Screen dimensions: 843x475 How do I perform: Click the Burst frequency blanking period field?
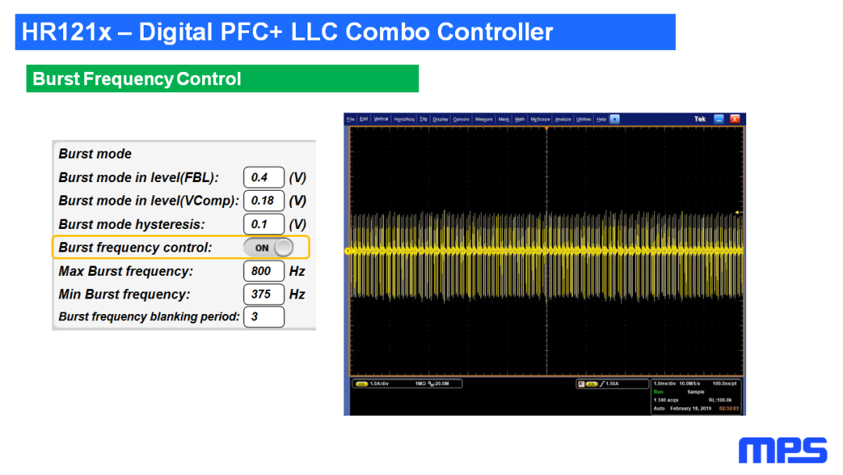click(264, 317)
